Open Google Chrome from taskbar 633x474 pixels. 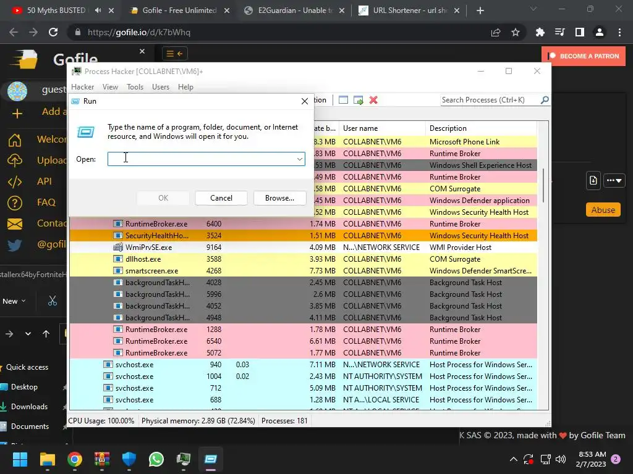[x=74, y=459]
